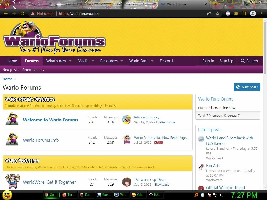The width and height of the screenshot is (267, 200).
Task: Open The Wario Cup Thread
Action: [150, 180]
